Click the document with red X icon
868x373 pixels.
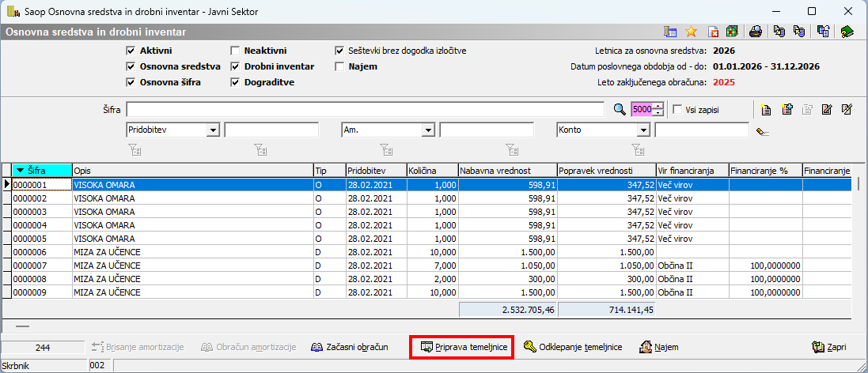(714, 32)
